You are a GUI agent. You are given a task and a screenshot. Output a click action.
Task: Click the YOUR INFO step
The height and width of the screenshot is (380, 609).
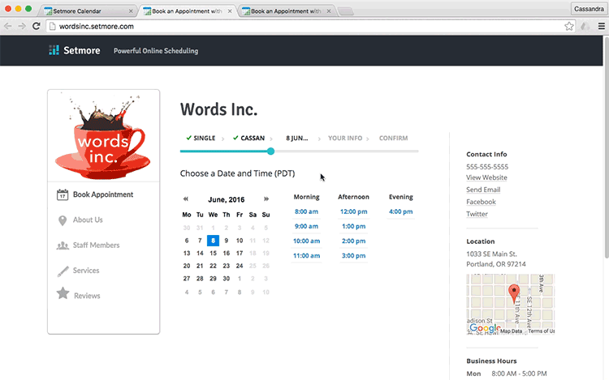point(345,139)
